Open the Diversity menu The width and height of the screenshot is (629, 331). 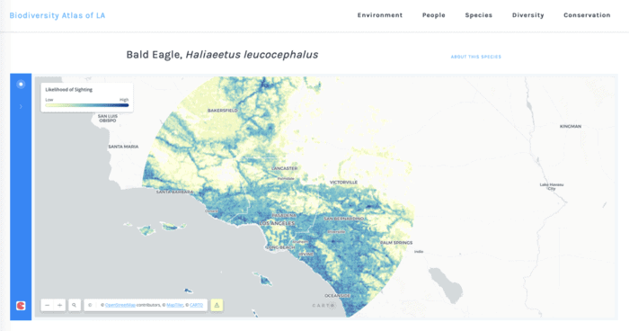pyautogui.click(x=528, y=15)
